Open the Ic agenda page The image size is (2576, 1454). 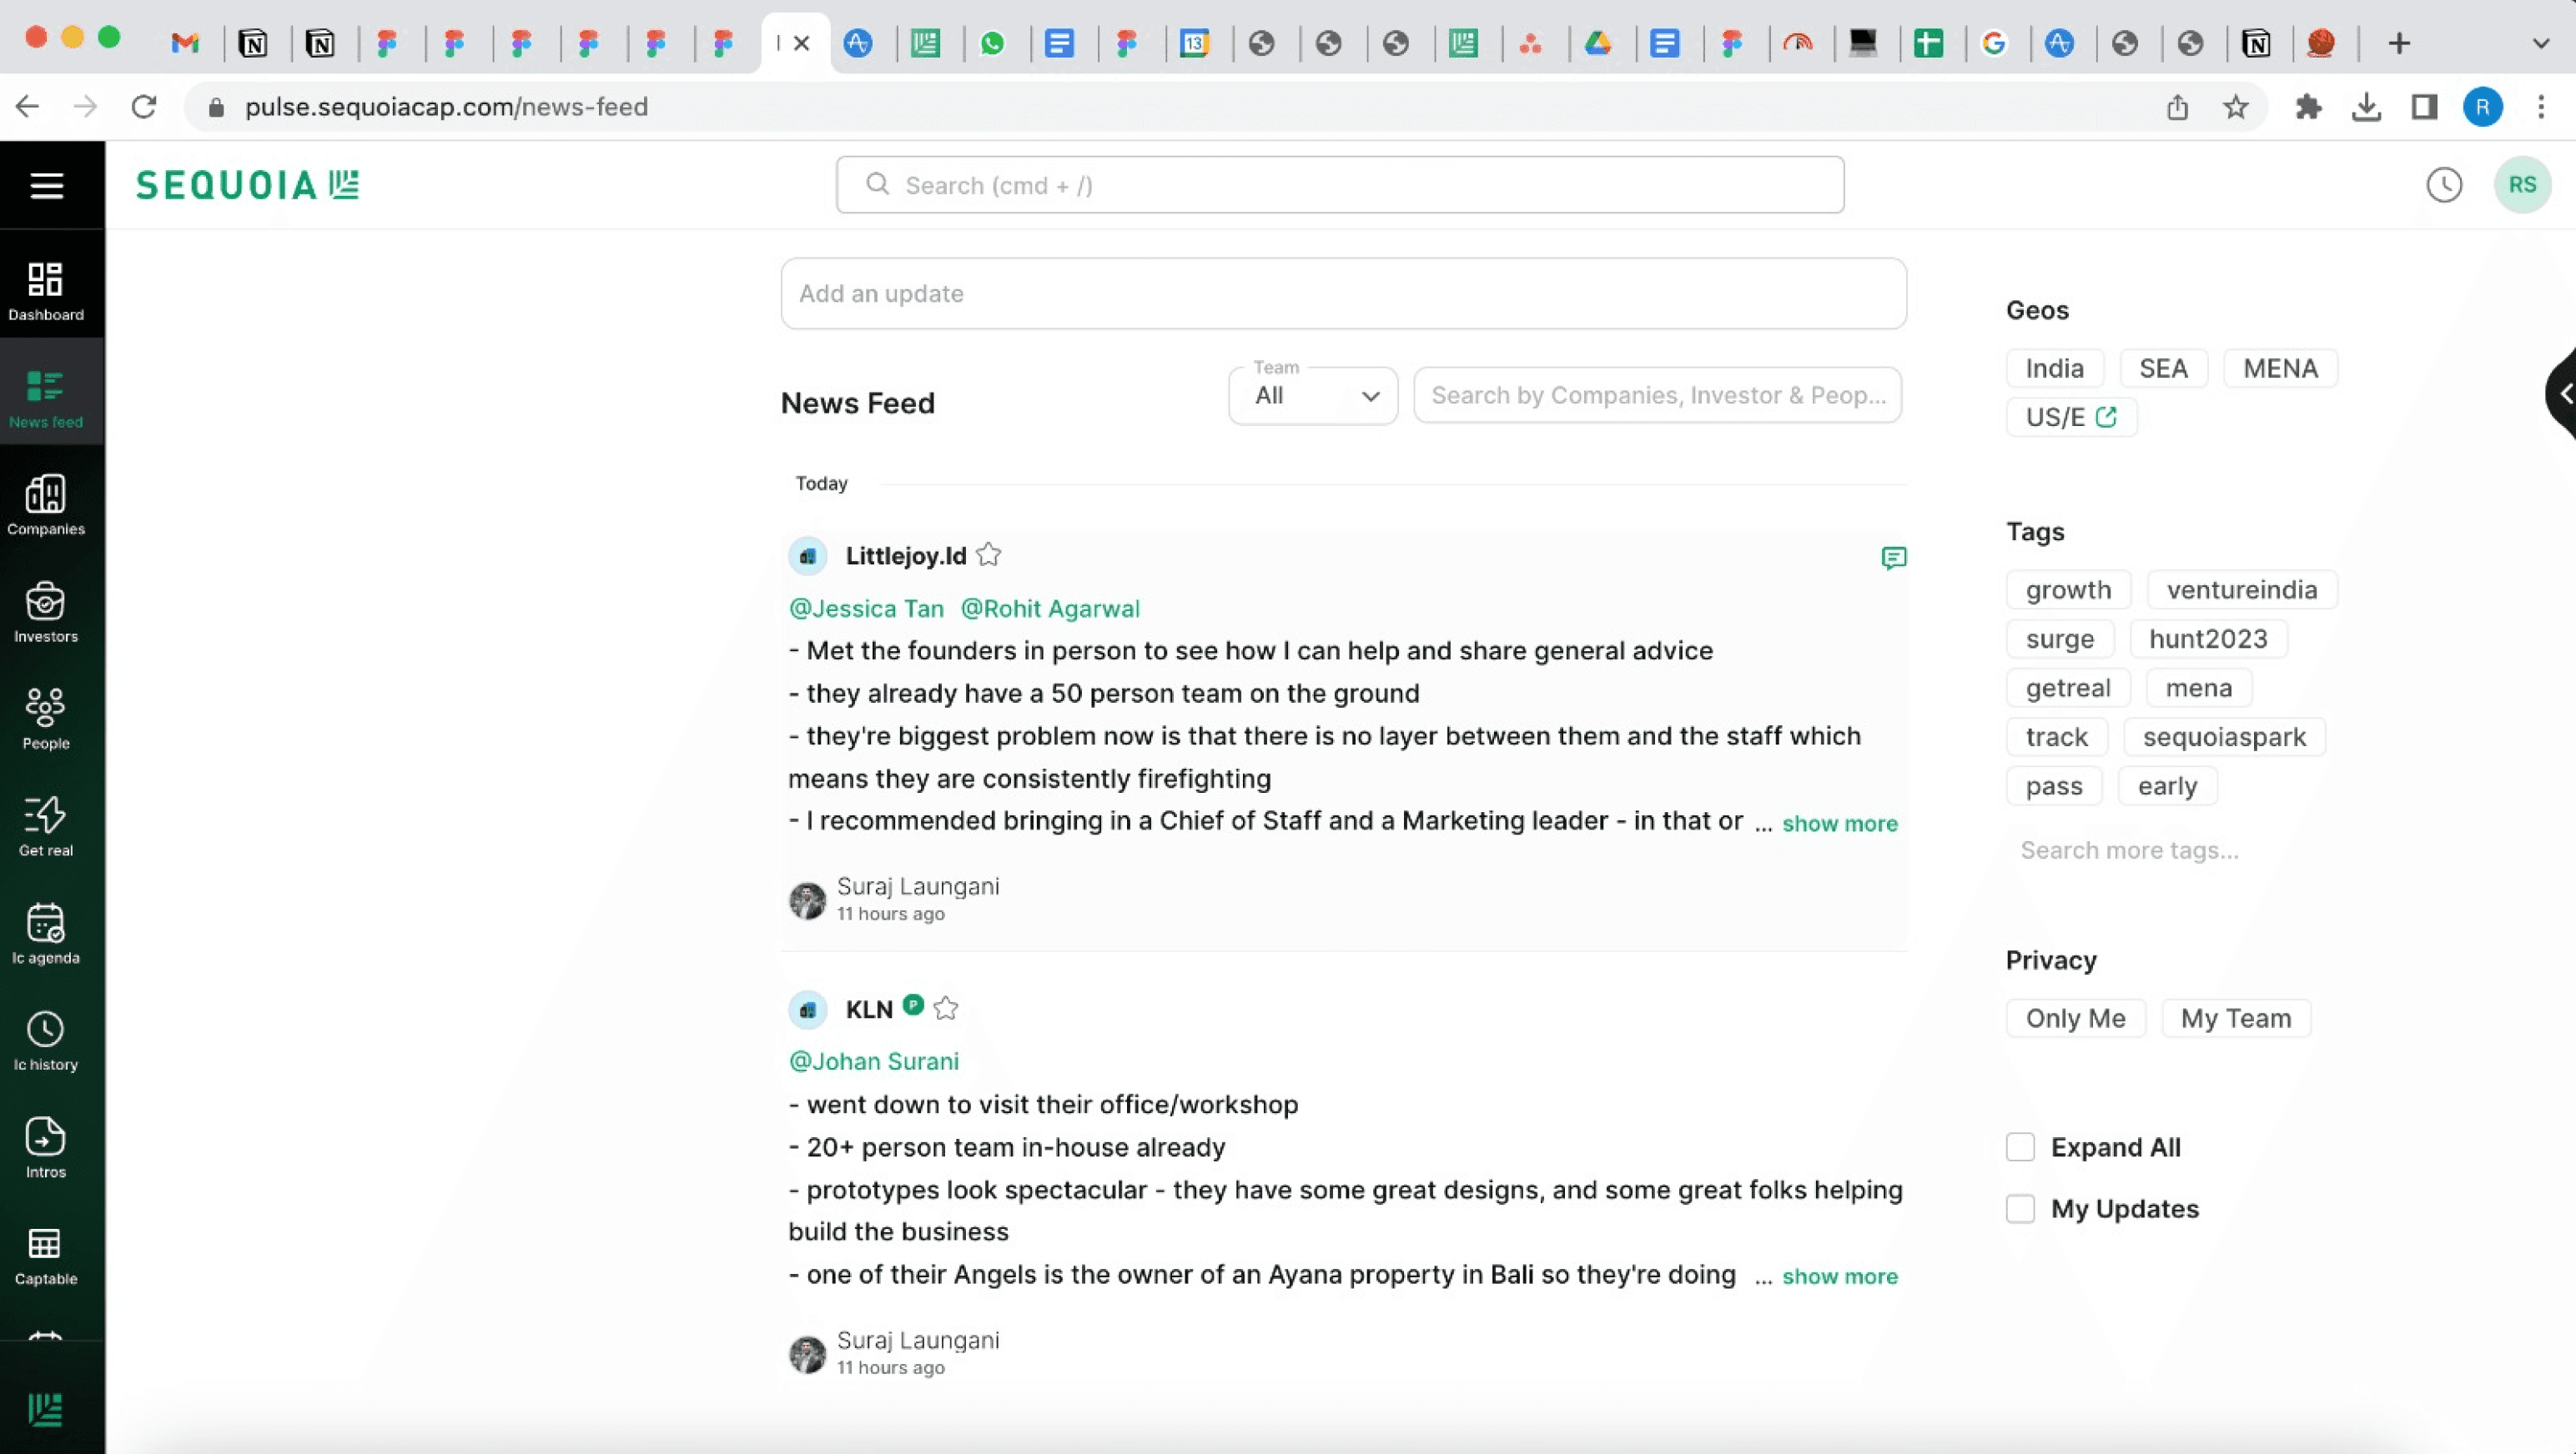(x=46, y=934)
